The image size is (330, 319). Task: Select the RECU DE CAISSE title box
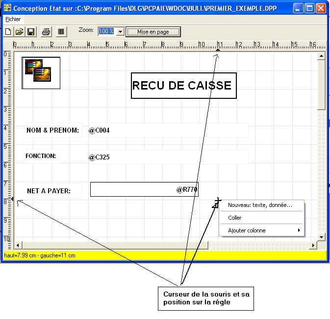183,86
